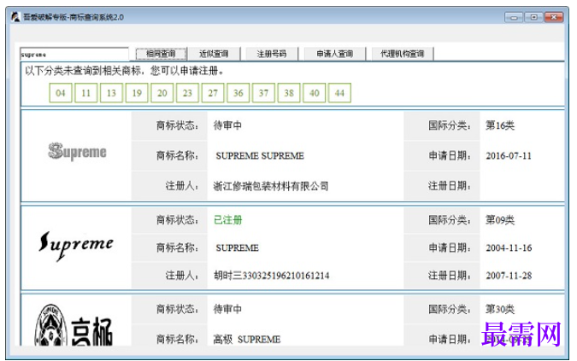Viewport: 577px width, 361px height.
Task: Minimize the 商标查询系统2.0 window
Action: pos(514,17)
